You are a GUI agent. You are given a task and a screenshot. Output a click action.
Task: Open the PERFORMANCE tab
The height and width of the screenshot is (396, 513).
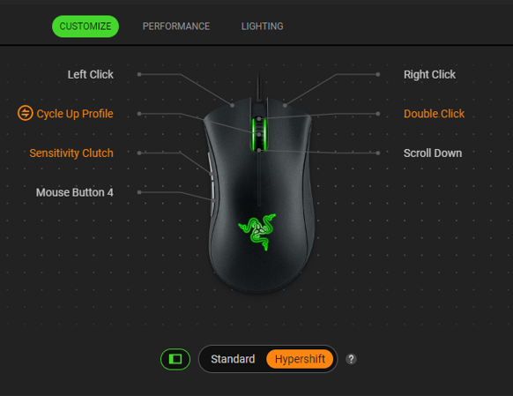pyautogui.click(x=176, y=26)
